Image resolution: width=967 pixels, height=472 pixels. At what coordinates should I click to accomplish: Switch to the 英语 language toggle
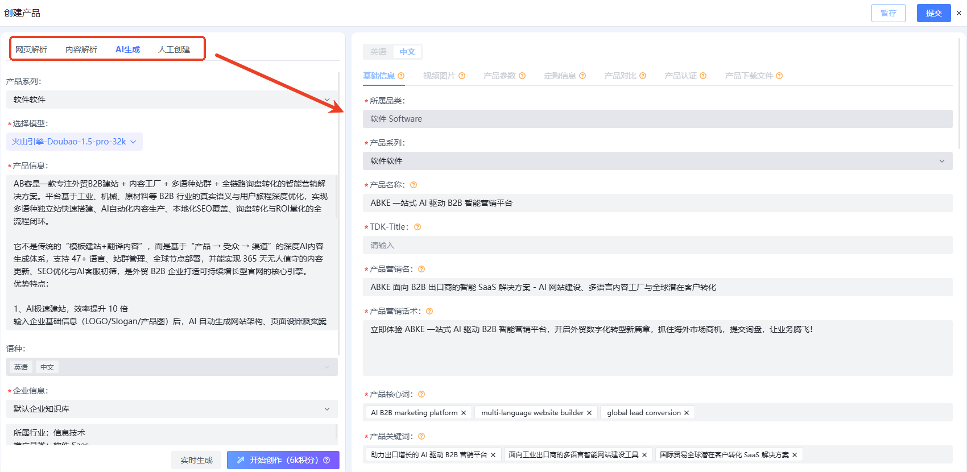[378, 52]
